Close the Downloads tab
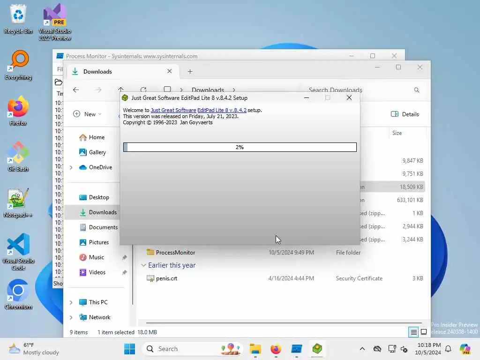Screen dimensions: 480x360 click(x=170, y=71)
